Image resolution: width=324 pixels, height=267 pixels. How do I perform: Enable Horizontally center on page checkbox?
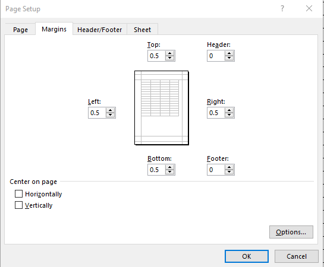coord(18,194)
